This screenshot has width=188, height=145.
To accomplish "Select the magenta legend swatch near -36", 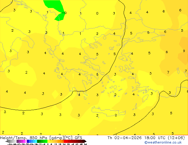I will [x=24, y=141].
